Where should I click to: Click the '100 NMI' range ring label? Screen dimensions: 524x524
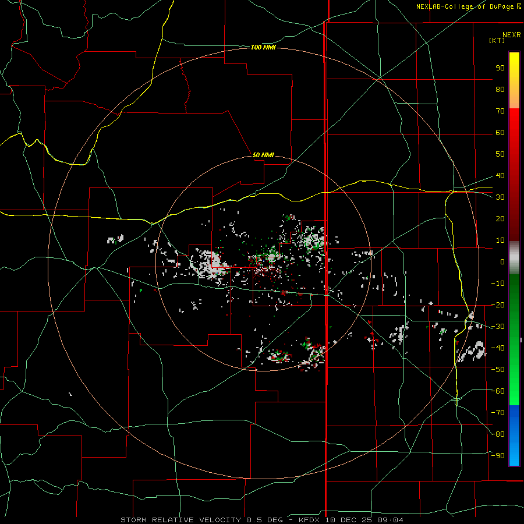tap(263, 48)
